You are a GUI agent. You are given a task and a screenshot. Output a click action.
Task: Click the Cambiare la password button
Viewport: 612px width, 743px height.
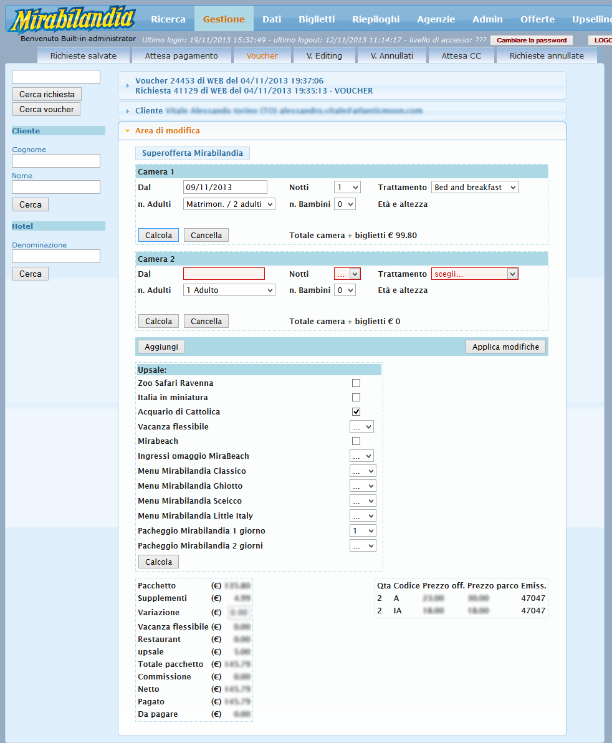coord(532,41)
